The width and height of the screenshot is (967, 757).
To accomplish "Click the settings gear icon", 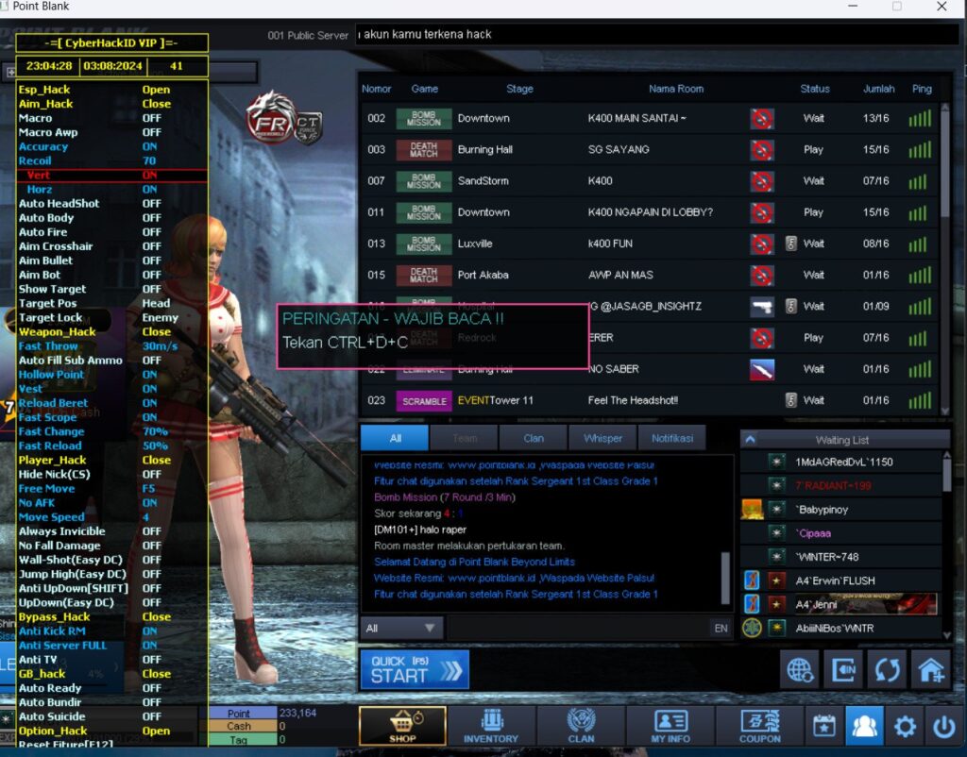I will 905,726.
